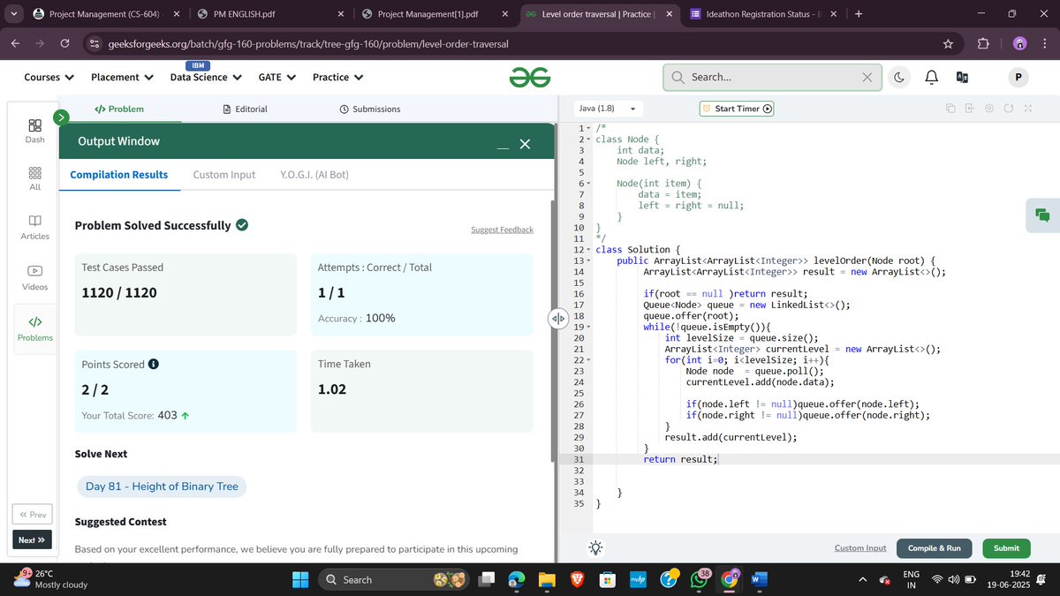Open a new browser tab
This screenshot has width=1060, height=596.
[x=859, y=14]
